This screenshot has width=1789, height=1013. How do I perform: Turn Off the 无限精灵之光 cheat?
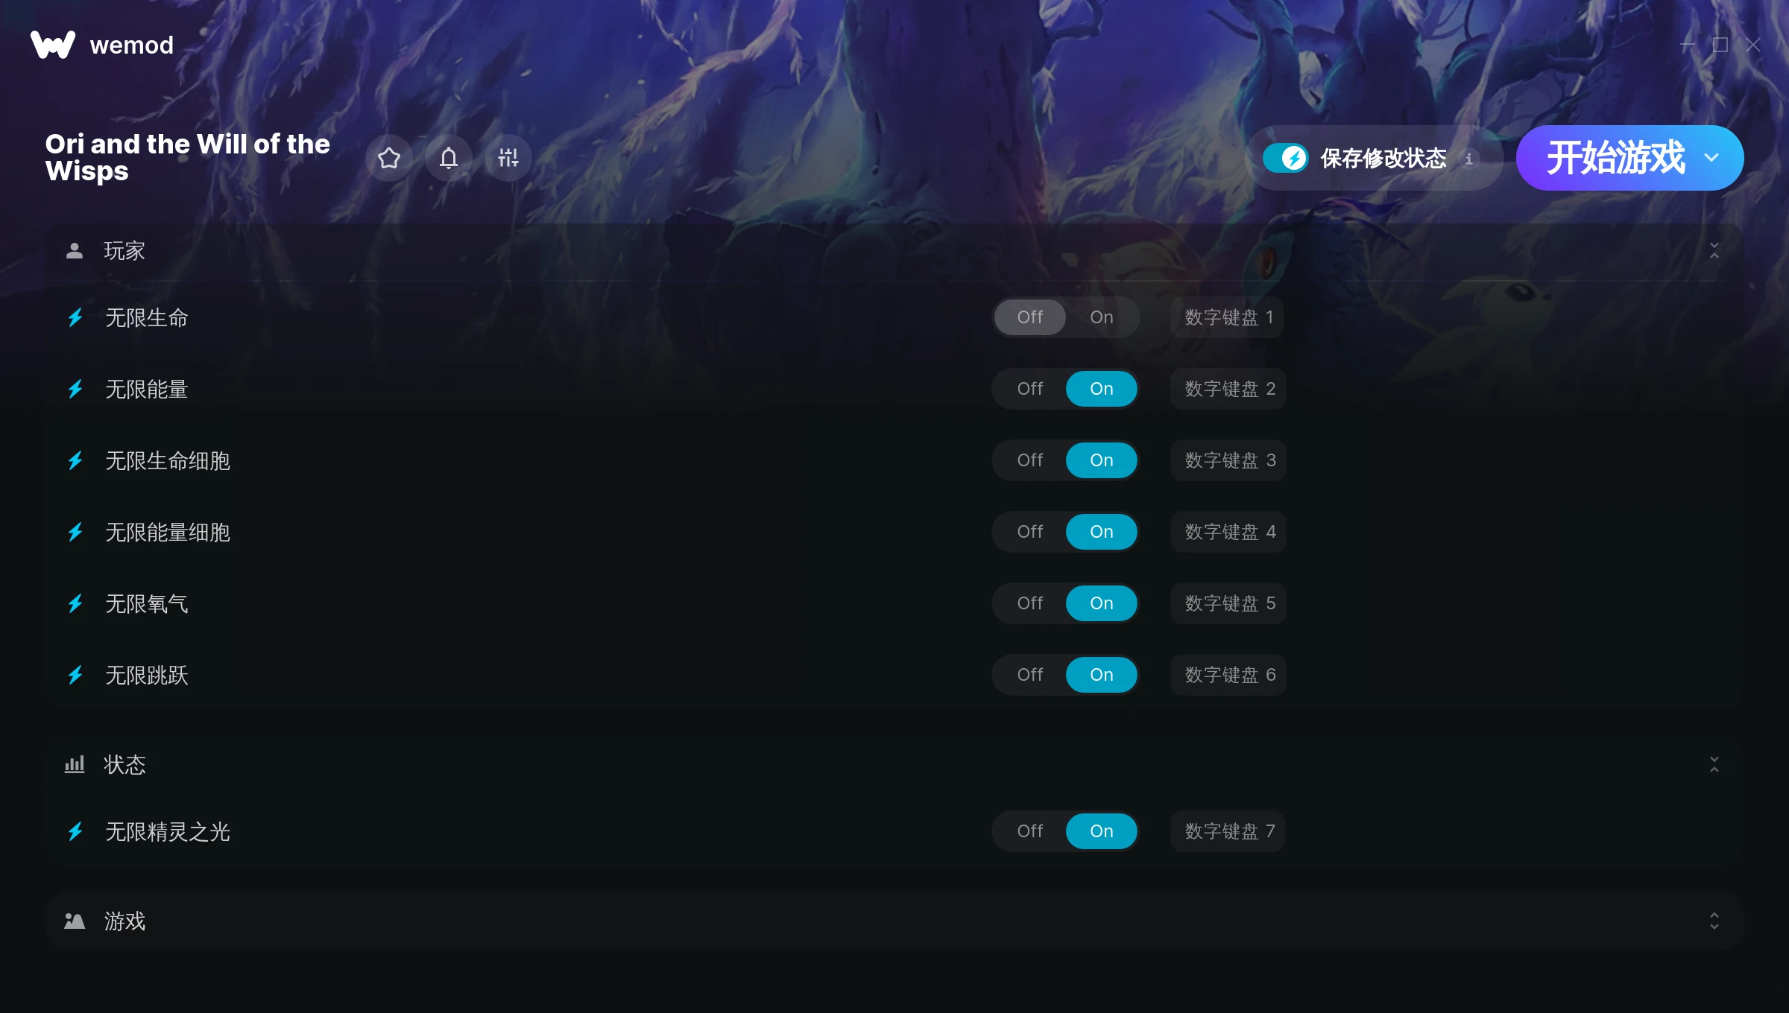coord(1029,831)
